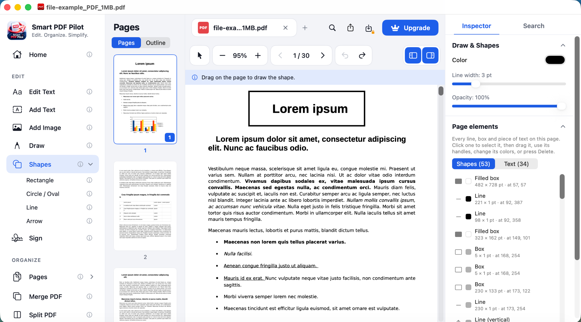581x322 pixels.
Task: Open the document search magnifier
Action: [332, 28]
